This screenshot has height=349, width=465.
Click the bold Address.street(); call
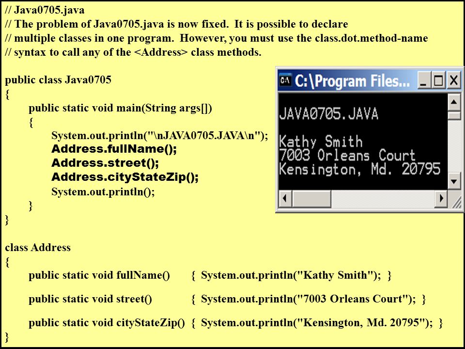(105, 163)
